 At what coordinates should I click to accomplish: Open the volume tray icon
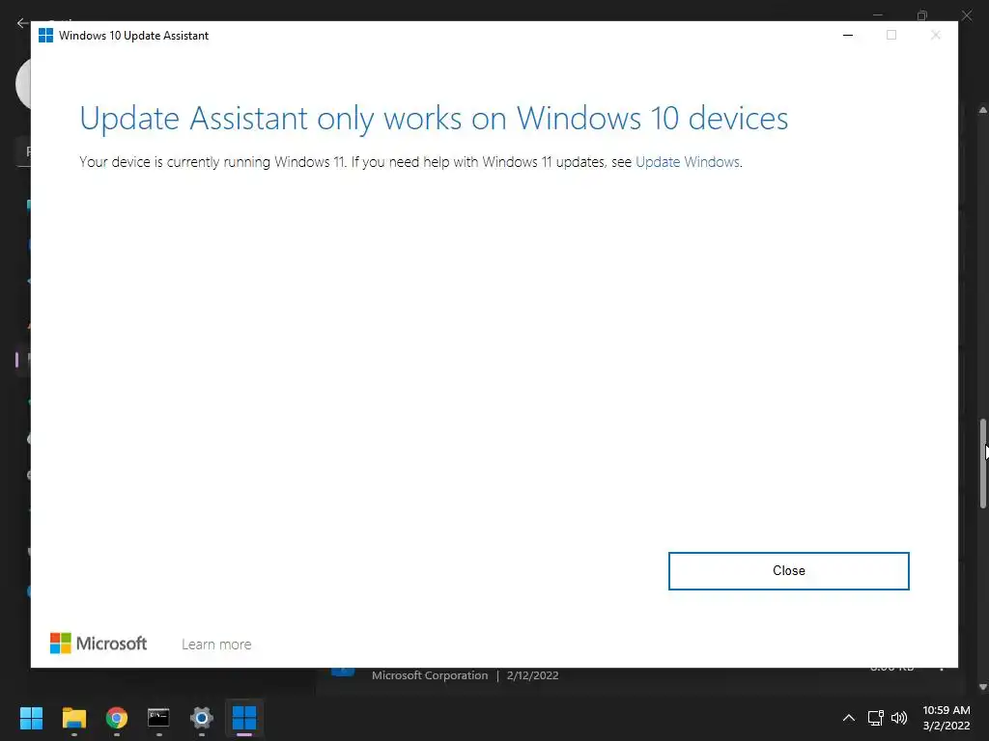(x=899, y=718)
